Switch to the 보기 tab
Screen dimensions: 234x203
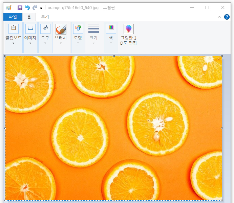coord(45,17)
